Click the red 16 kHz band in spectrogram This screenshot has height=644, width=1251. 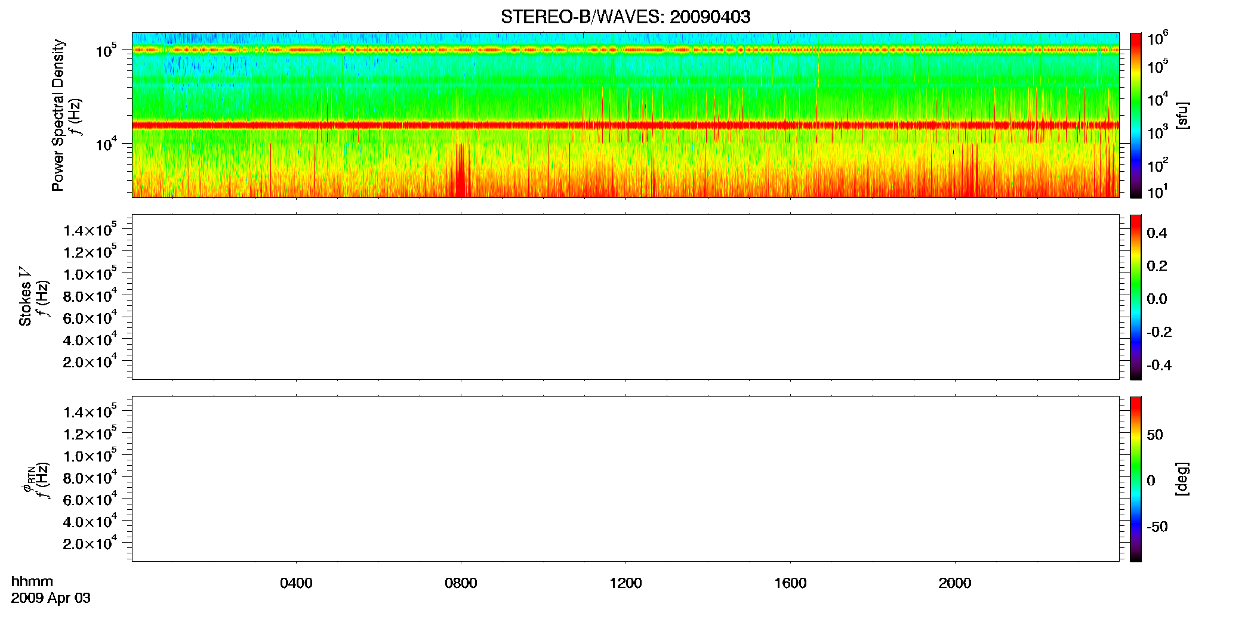pos(625,125)
